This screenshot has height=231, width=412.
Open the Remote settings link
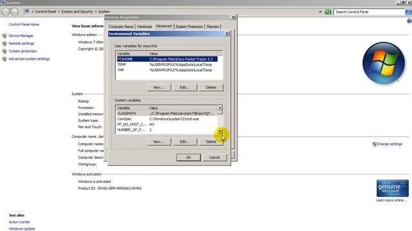21,44
